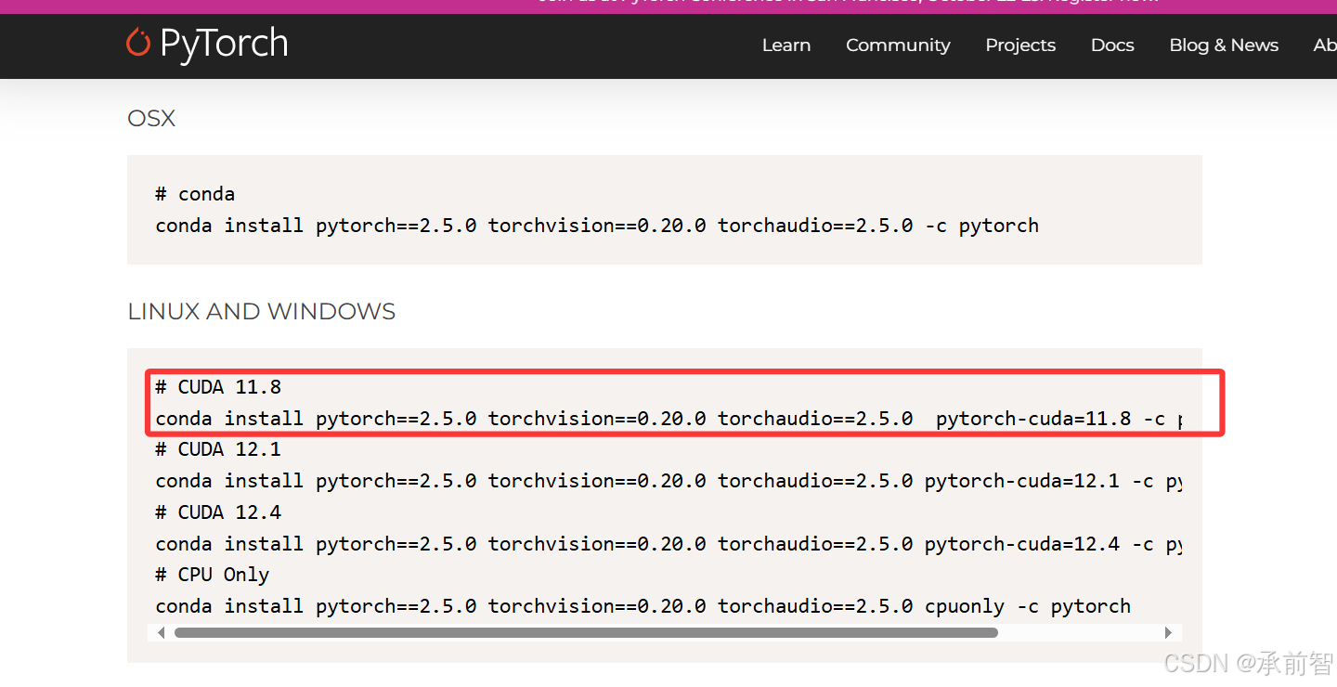
Task: Click the PyTorch logo
Action: pyautogui.click(x=207, y=44)
